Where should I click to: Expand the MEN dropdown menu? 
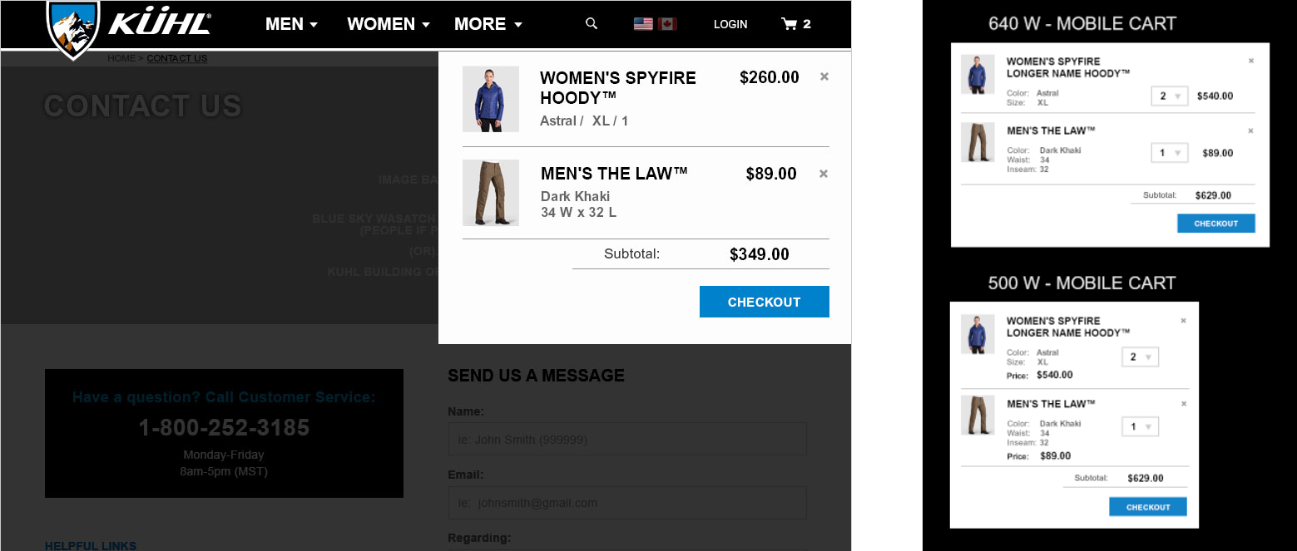[x=291, y=24]
